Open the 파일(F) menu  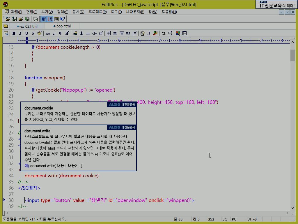[17, 12]
